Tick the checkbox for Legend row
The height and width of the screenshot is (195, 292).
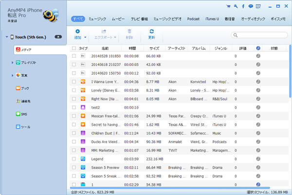[x=74, y=159]
